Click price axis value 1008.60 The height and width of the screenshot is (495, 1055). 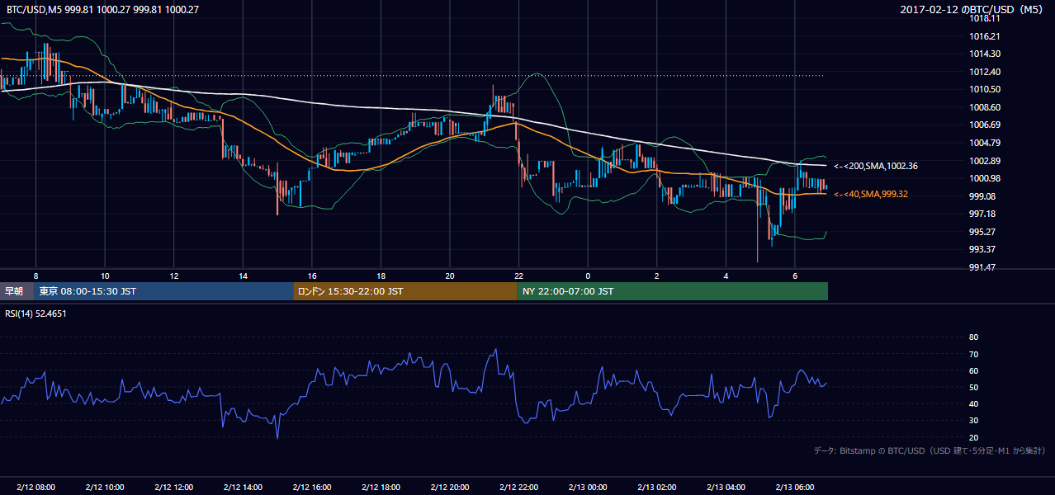984,107
